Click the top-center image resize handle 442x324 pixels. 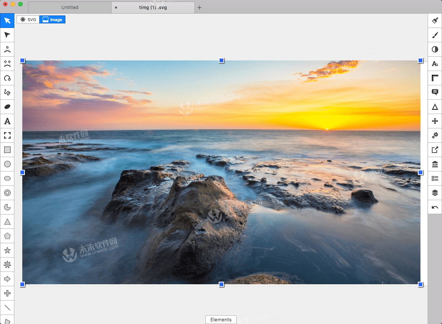[x=221, y=60]
